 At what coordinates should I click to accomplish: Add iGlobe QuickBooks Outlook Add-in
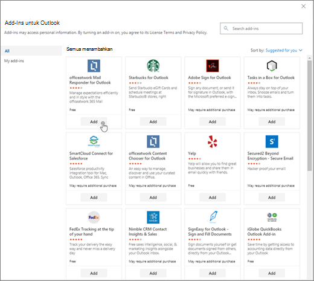[272, 273]
